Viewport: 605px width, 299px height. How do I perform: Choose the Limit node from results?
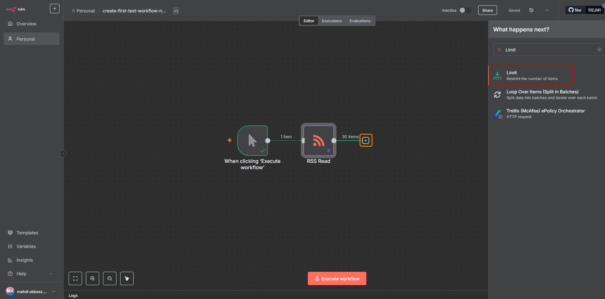(x=532, y=75)
